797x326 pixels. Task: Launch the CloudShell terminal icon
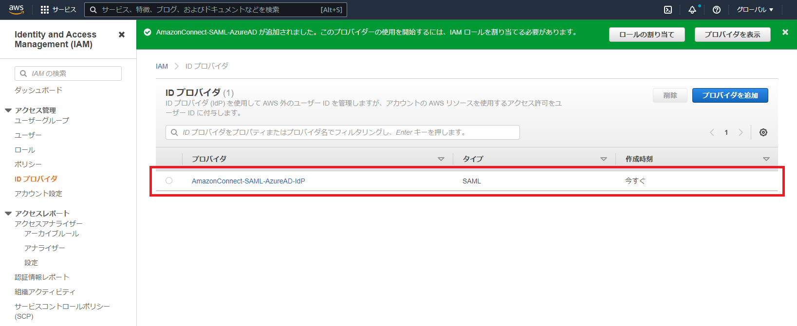[x=668, y=10]
